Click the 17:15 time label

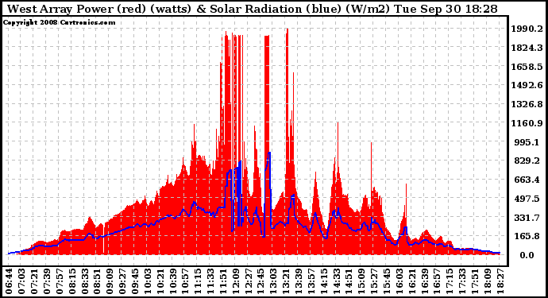(x=450, y=281)
